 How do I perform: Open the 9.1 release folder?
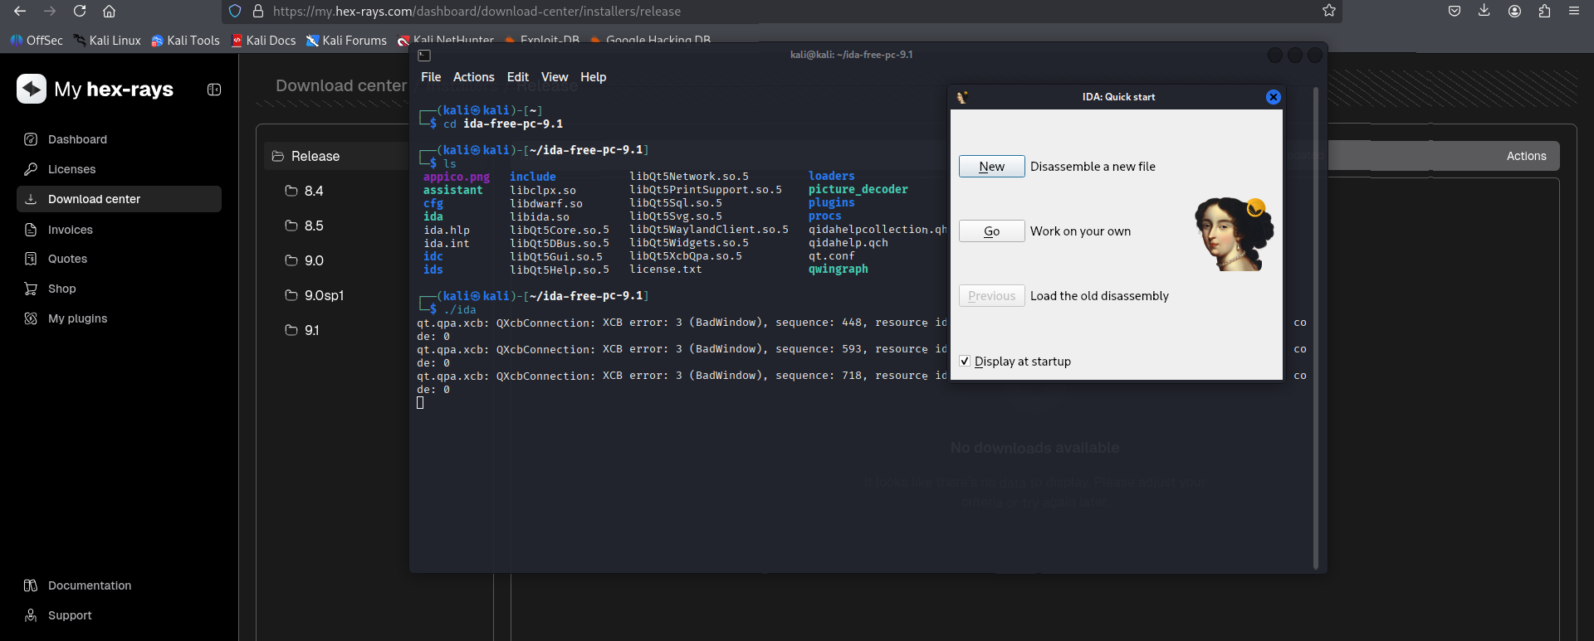pos(302,330)
